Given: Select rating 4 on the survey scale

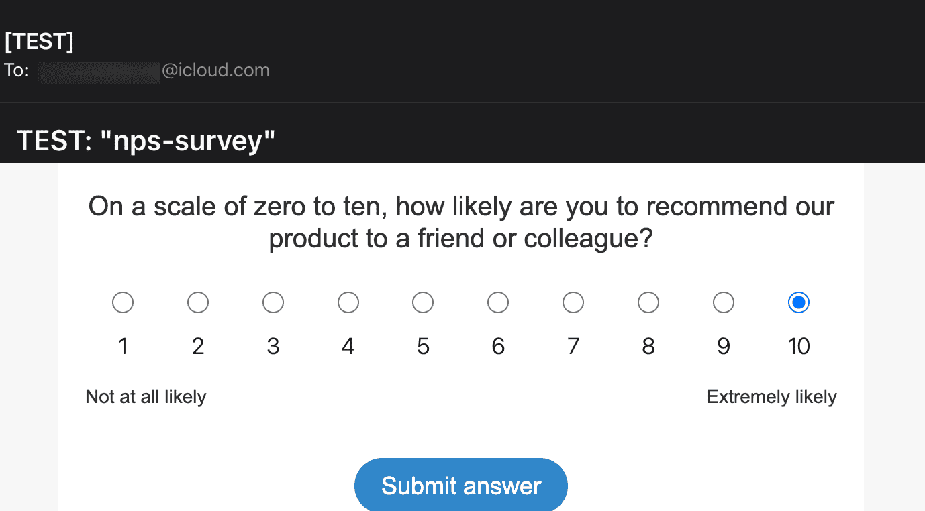Looking at the screenshot, I should coord(348,302).
